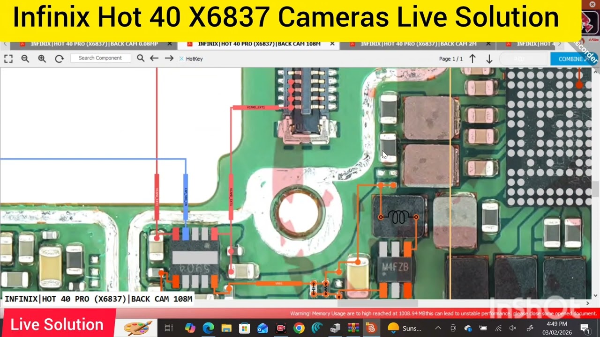Launch Microsoft Copilot from the taskbar
This screenshot has width=600, height=337.
[190, 328]
